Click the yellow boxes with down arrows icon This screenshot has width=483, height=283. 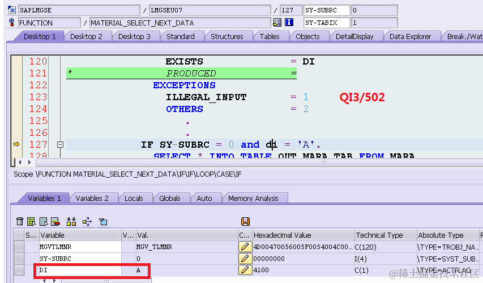click(x=71, y=221)
